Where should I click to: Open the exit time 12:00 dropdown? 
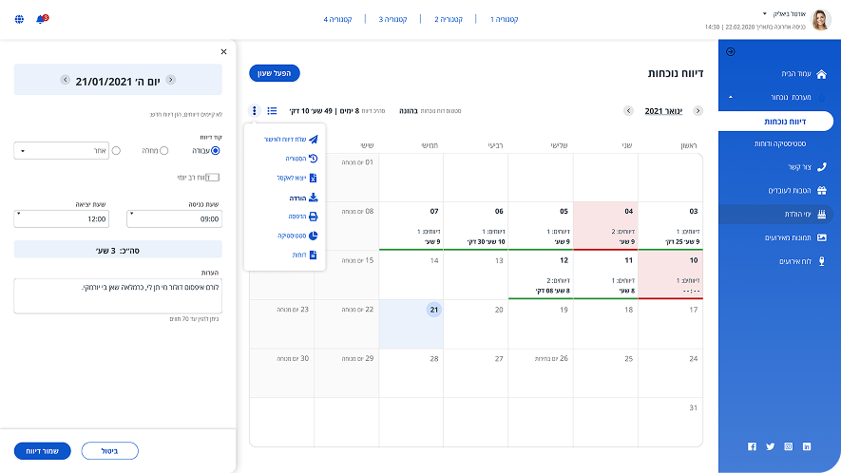pyautogui.click(x=62, y=218)
